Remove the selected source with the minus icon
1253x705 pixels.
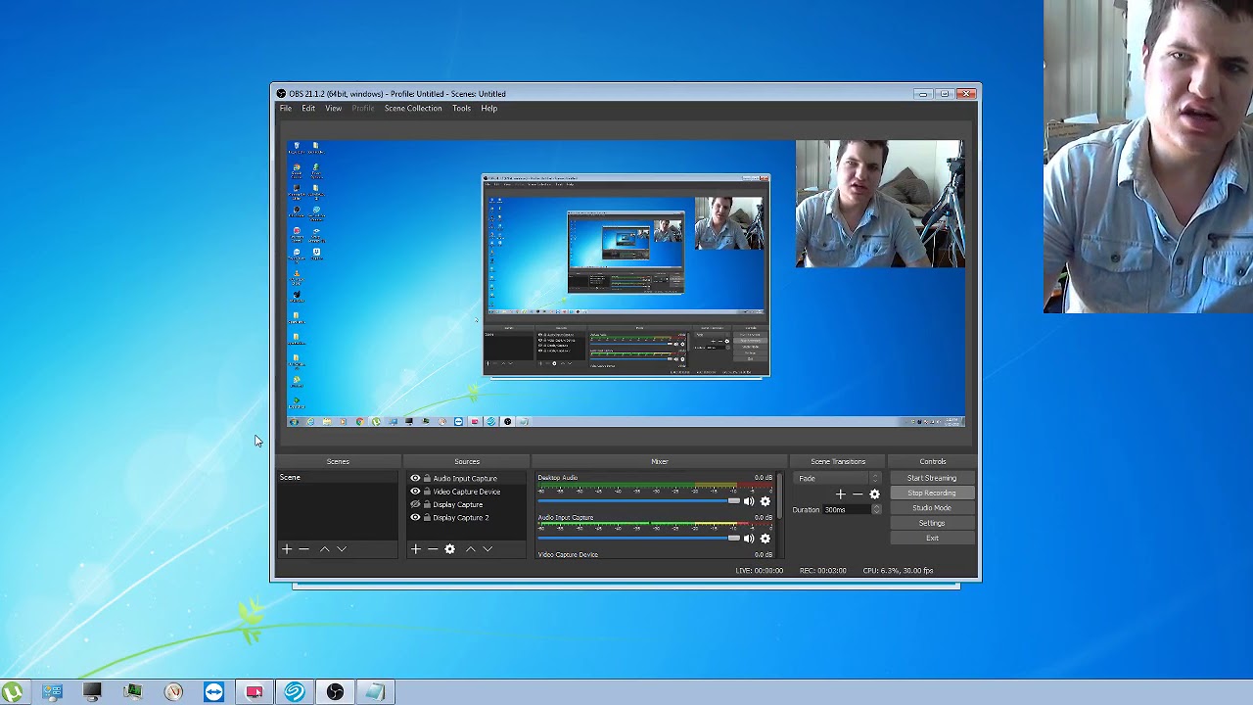point(433,549)
